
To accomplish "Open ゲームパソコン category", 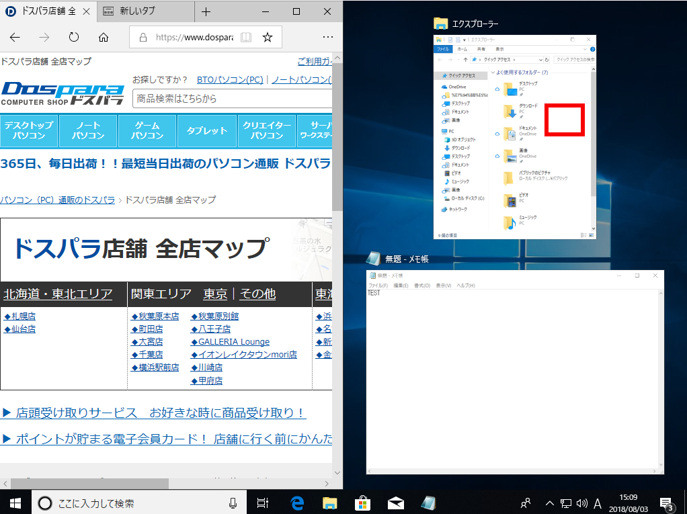I will (x=147, y=130).
